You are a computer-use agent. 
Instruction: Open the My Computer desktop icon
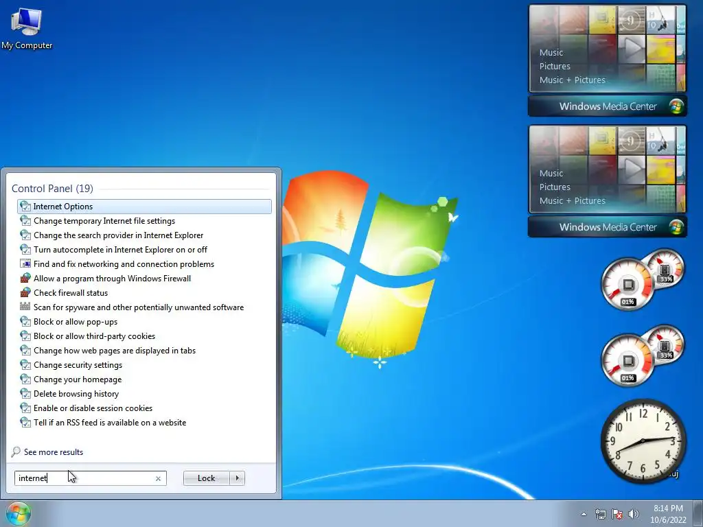(27, 29)
